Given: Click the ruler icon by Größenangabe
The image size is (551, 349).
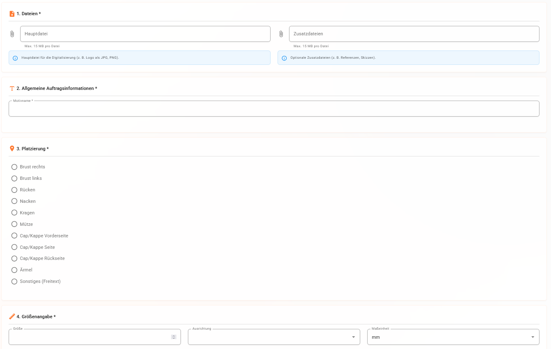Looking at the screenshot, I should coord(12,317).
